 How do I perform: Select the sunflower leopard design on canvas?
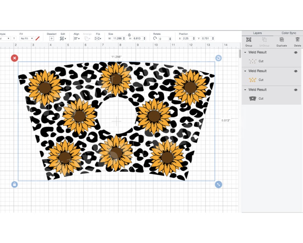[116, 121]
